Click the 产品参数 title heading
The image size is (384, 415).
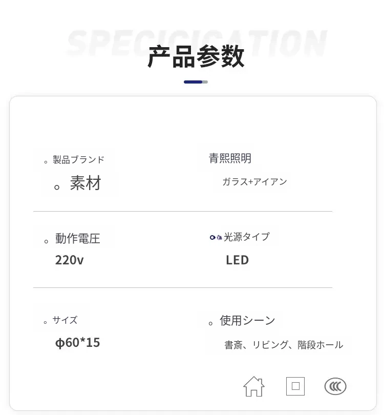click(196, 57)
